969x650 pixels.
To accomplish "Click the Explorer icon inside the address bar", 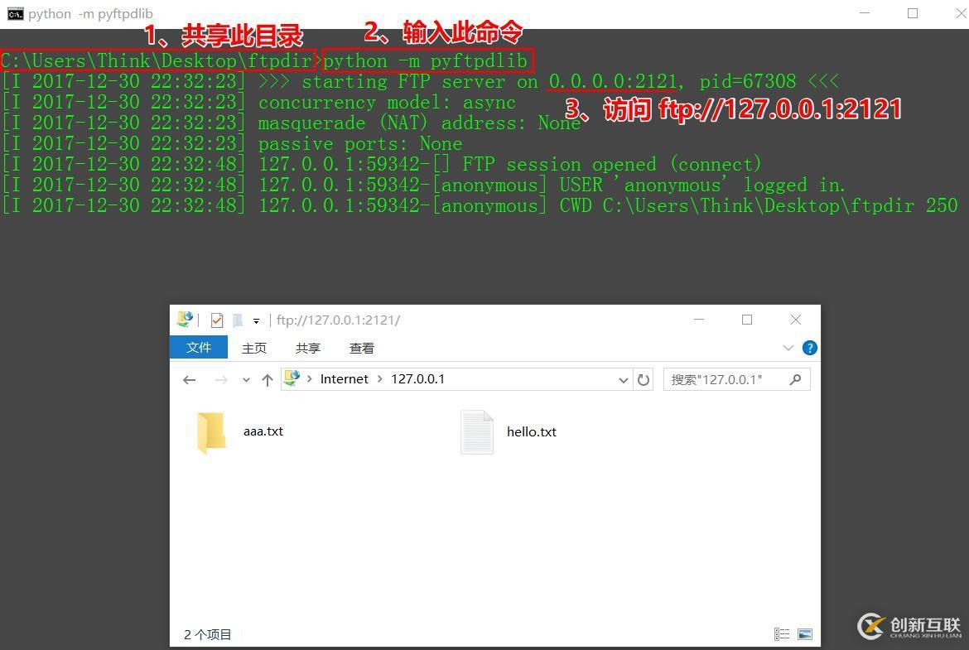I will point(292,378).
